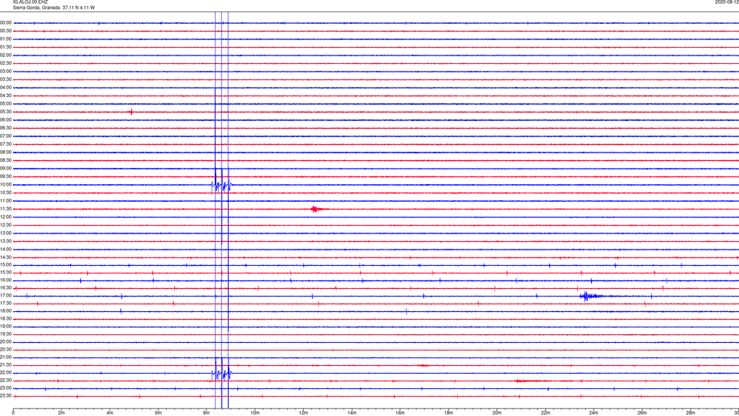Select the 05:30 time row label

click(5, 112)
